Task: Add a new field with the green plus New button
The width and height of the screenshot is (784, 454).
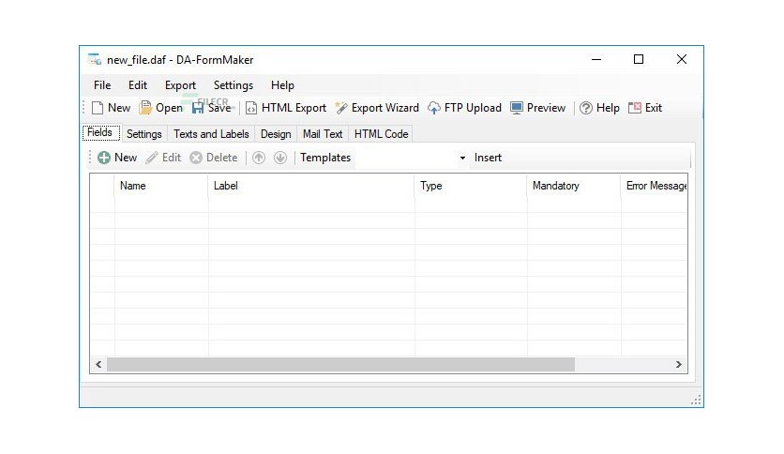Action: click(x=117, y=158)
